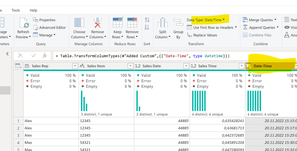This screenshot has height=151, width=297.
Task: Select the Alex cell in row 1
Action: [51, 121]
